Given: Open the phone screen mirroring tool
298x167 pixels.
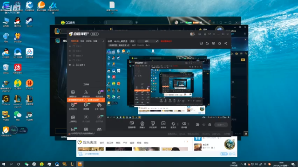Looking at the screenshot, I should click(153, 125).
